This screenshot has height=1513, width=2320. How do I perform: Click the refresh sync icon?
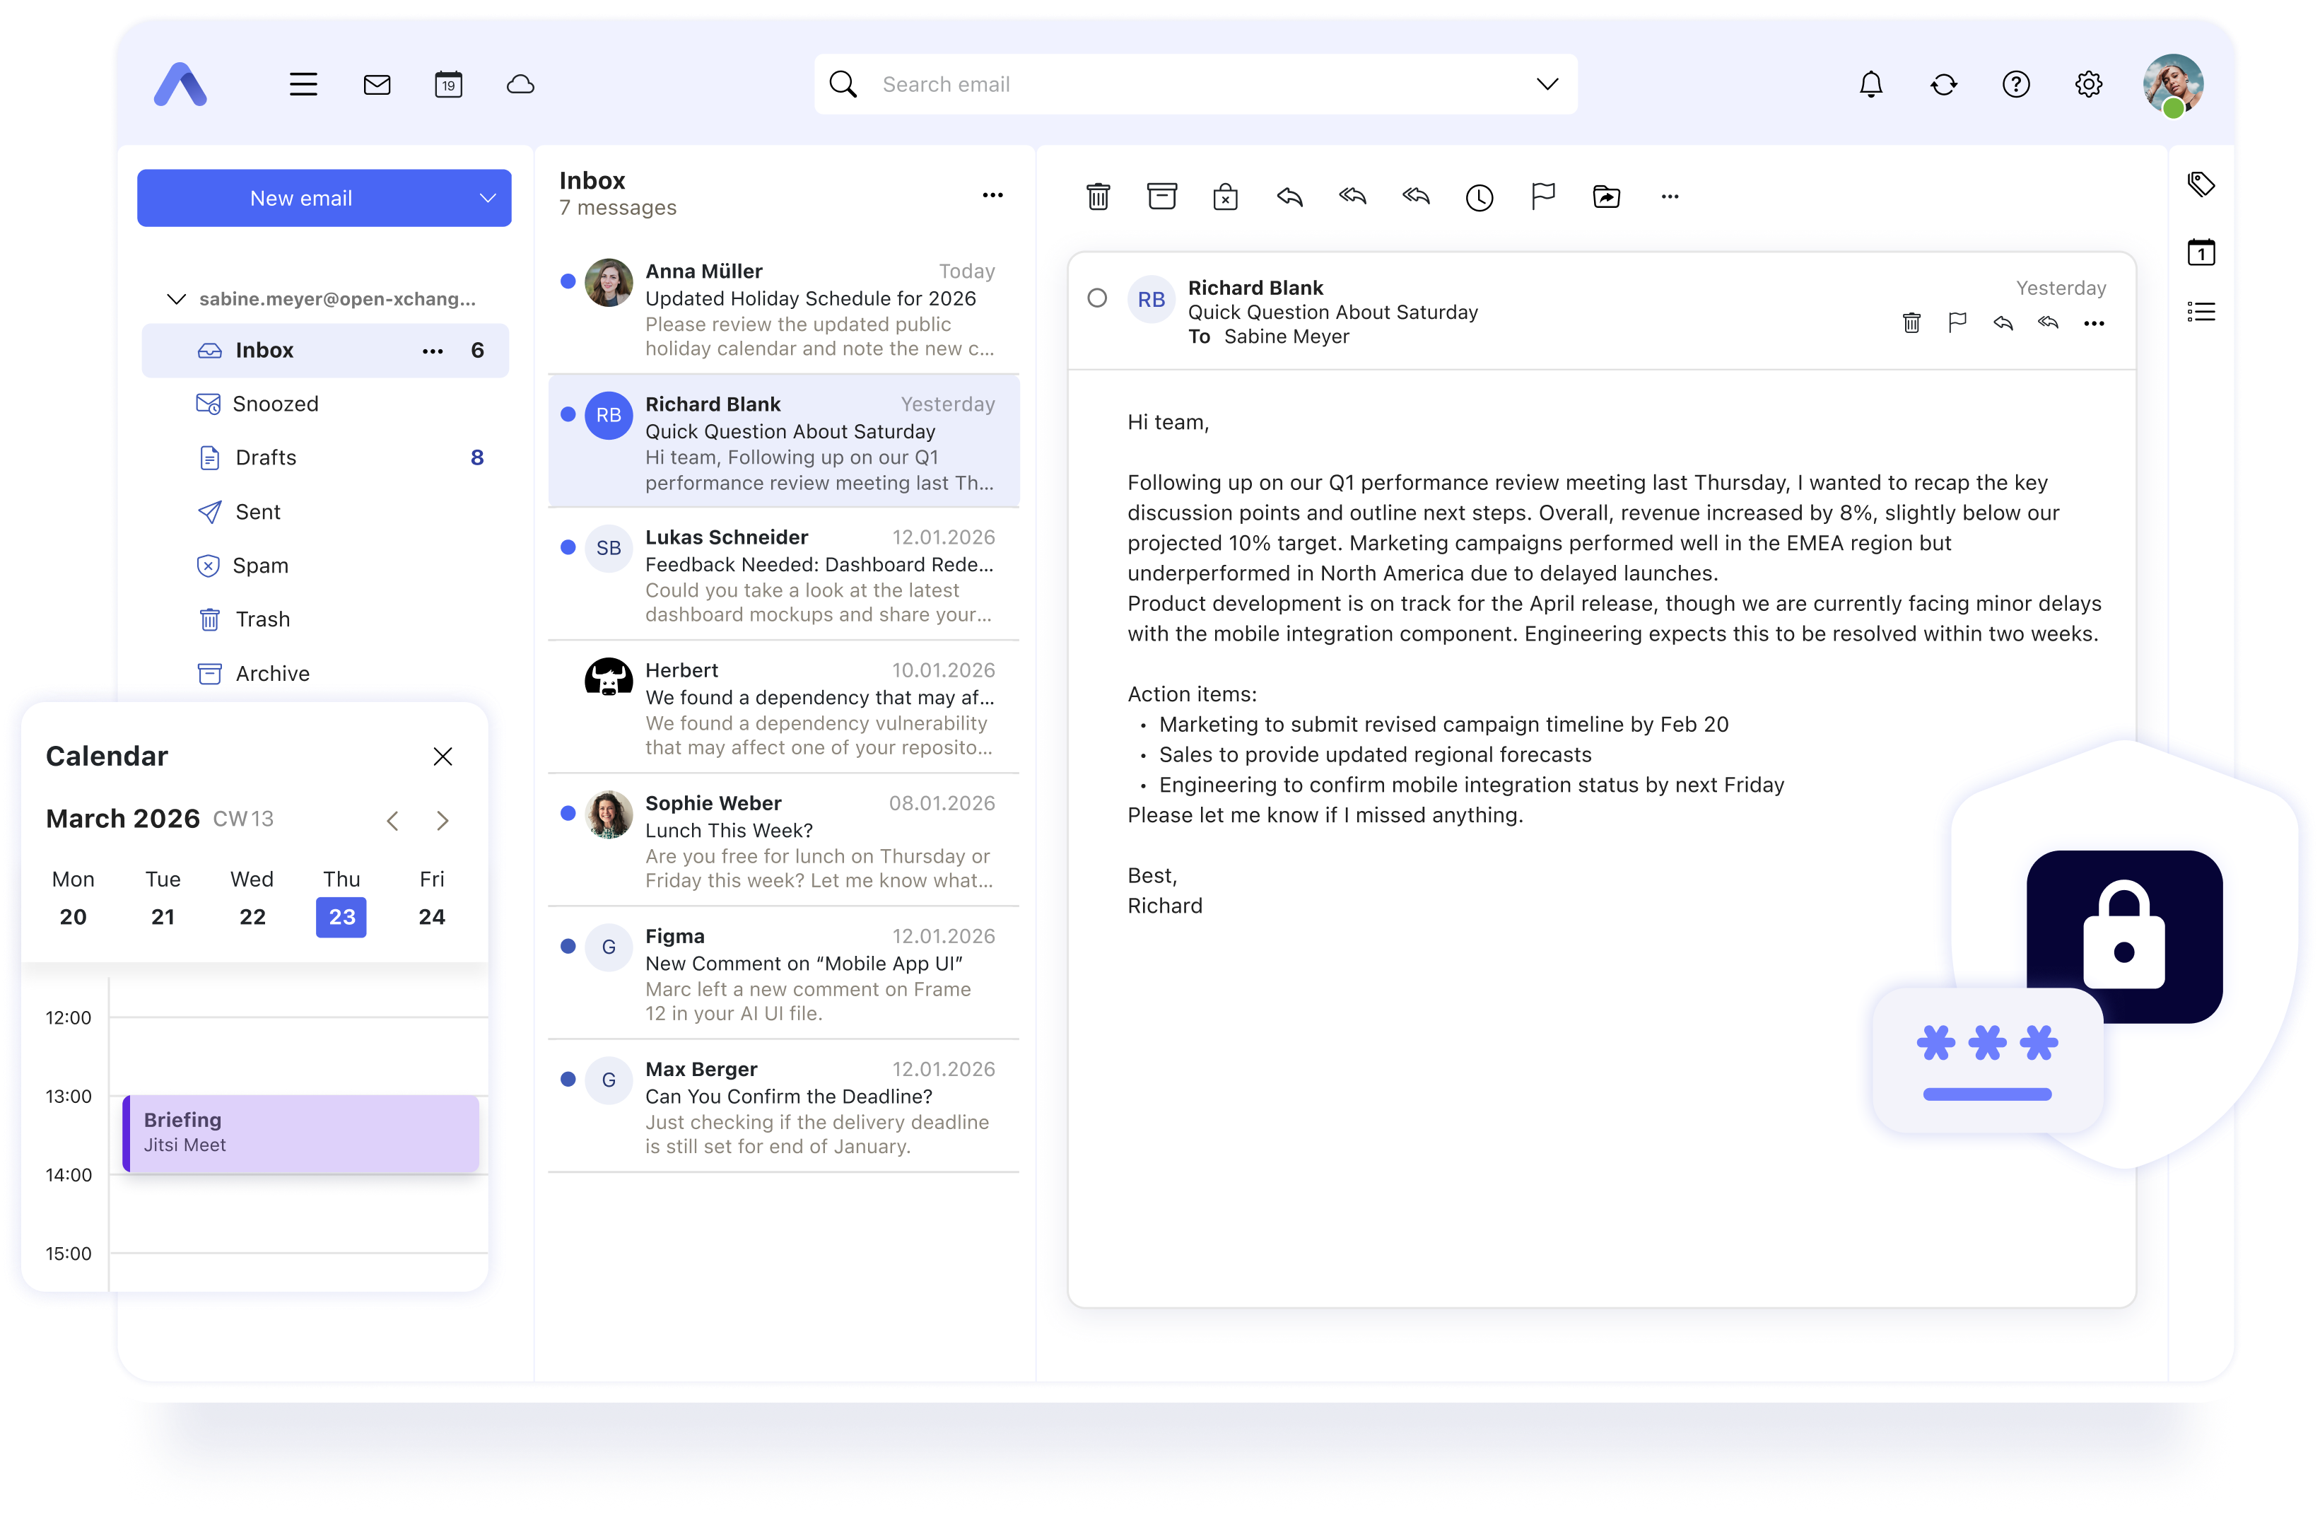coord(1944,85)
